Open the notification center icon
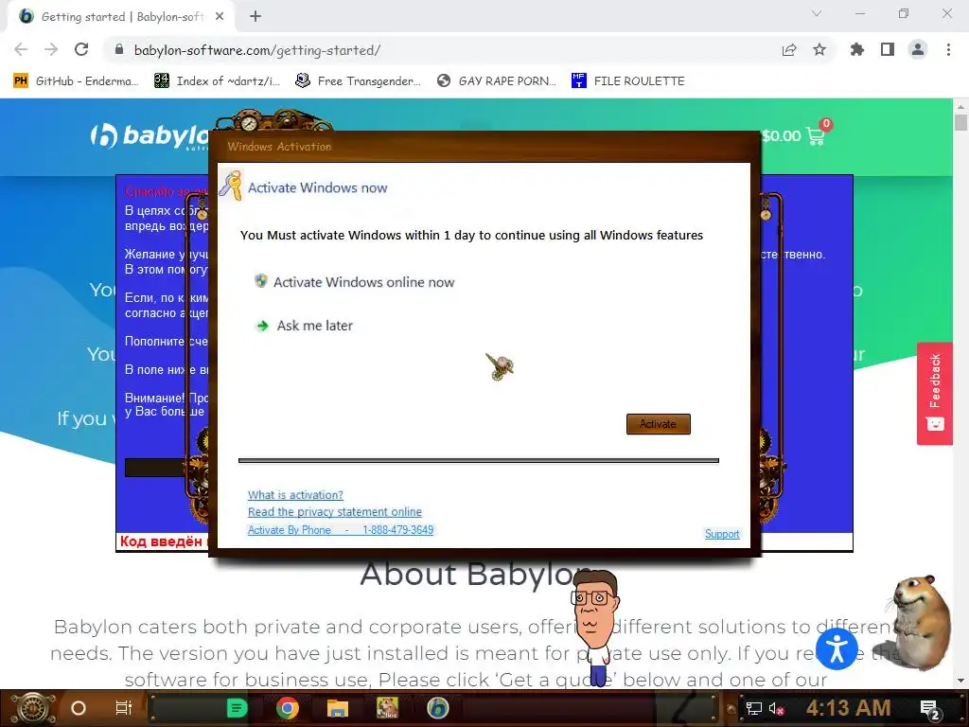 pos(931,708)
